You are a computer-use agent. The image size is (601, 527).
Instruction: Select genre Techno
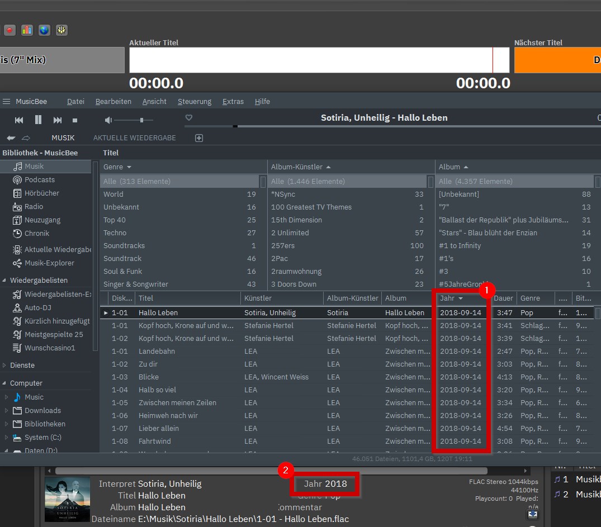[180, 233]
